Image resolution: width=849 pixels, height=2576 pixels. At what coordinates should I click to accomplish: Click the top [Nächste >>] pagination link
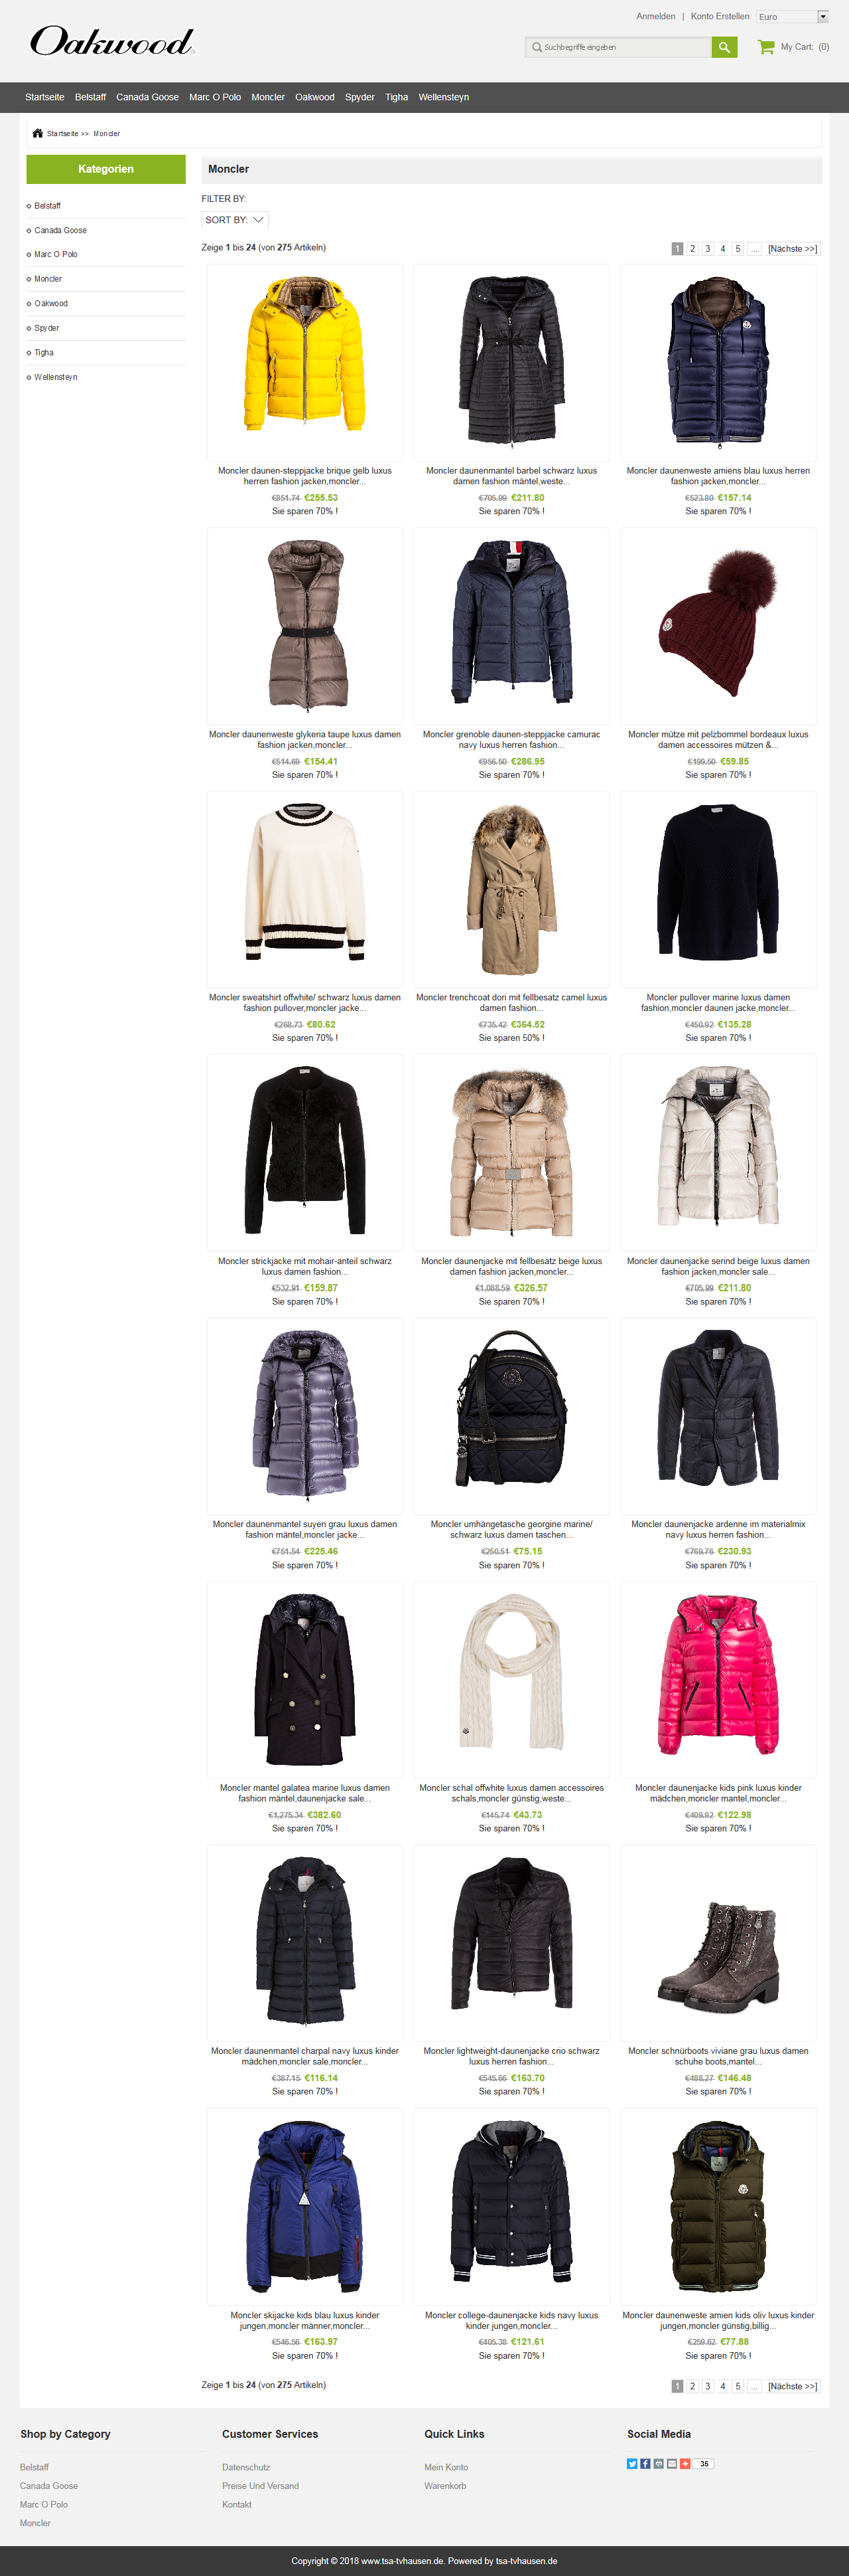click(792, 249)
